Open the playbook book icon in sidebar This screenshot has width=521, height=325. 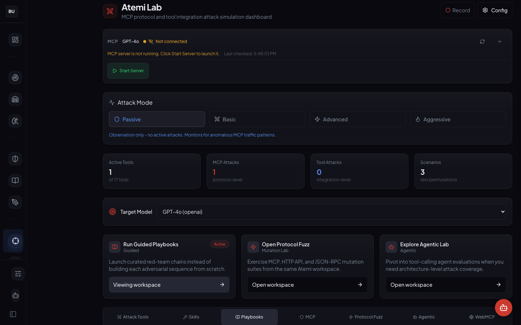pyautogui.click(x=15, y=181)
